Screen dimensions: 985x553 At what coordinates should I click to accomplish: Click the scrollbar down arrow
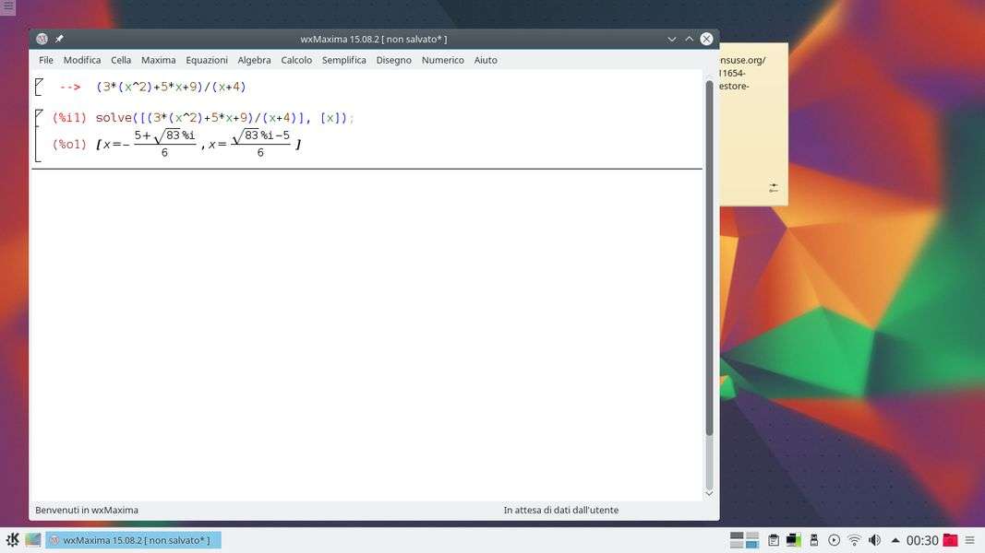[x=709, y=493]
